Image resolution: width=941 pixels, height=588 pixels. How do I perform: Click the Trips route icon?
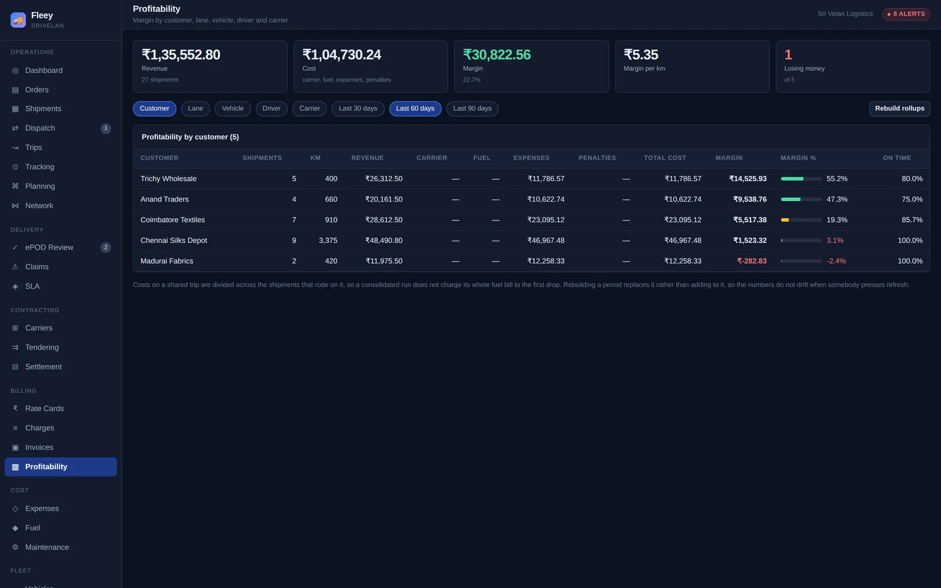[15, 148]
